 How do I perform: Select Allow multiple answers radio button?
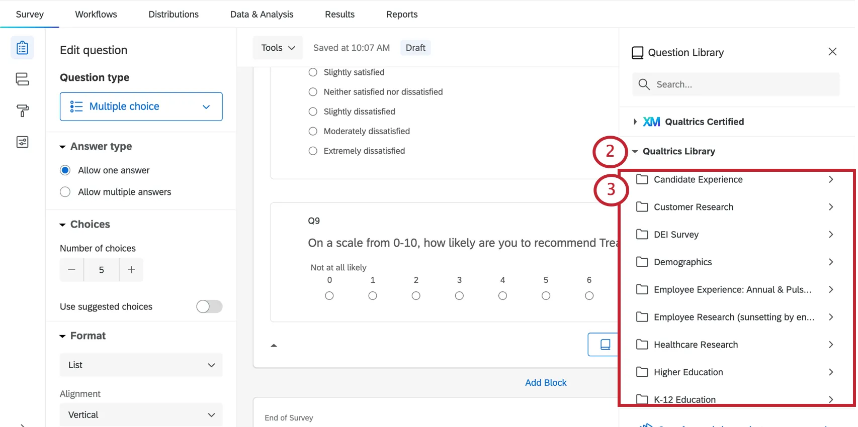click(65, 192)
